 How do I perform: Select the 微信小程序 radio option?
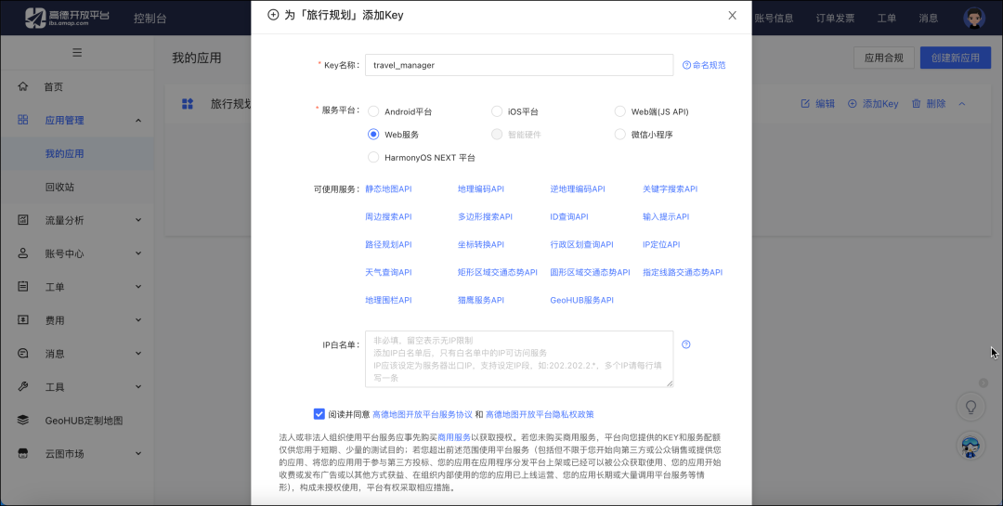pos(620,135)
